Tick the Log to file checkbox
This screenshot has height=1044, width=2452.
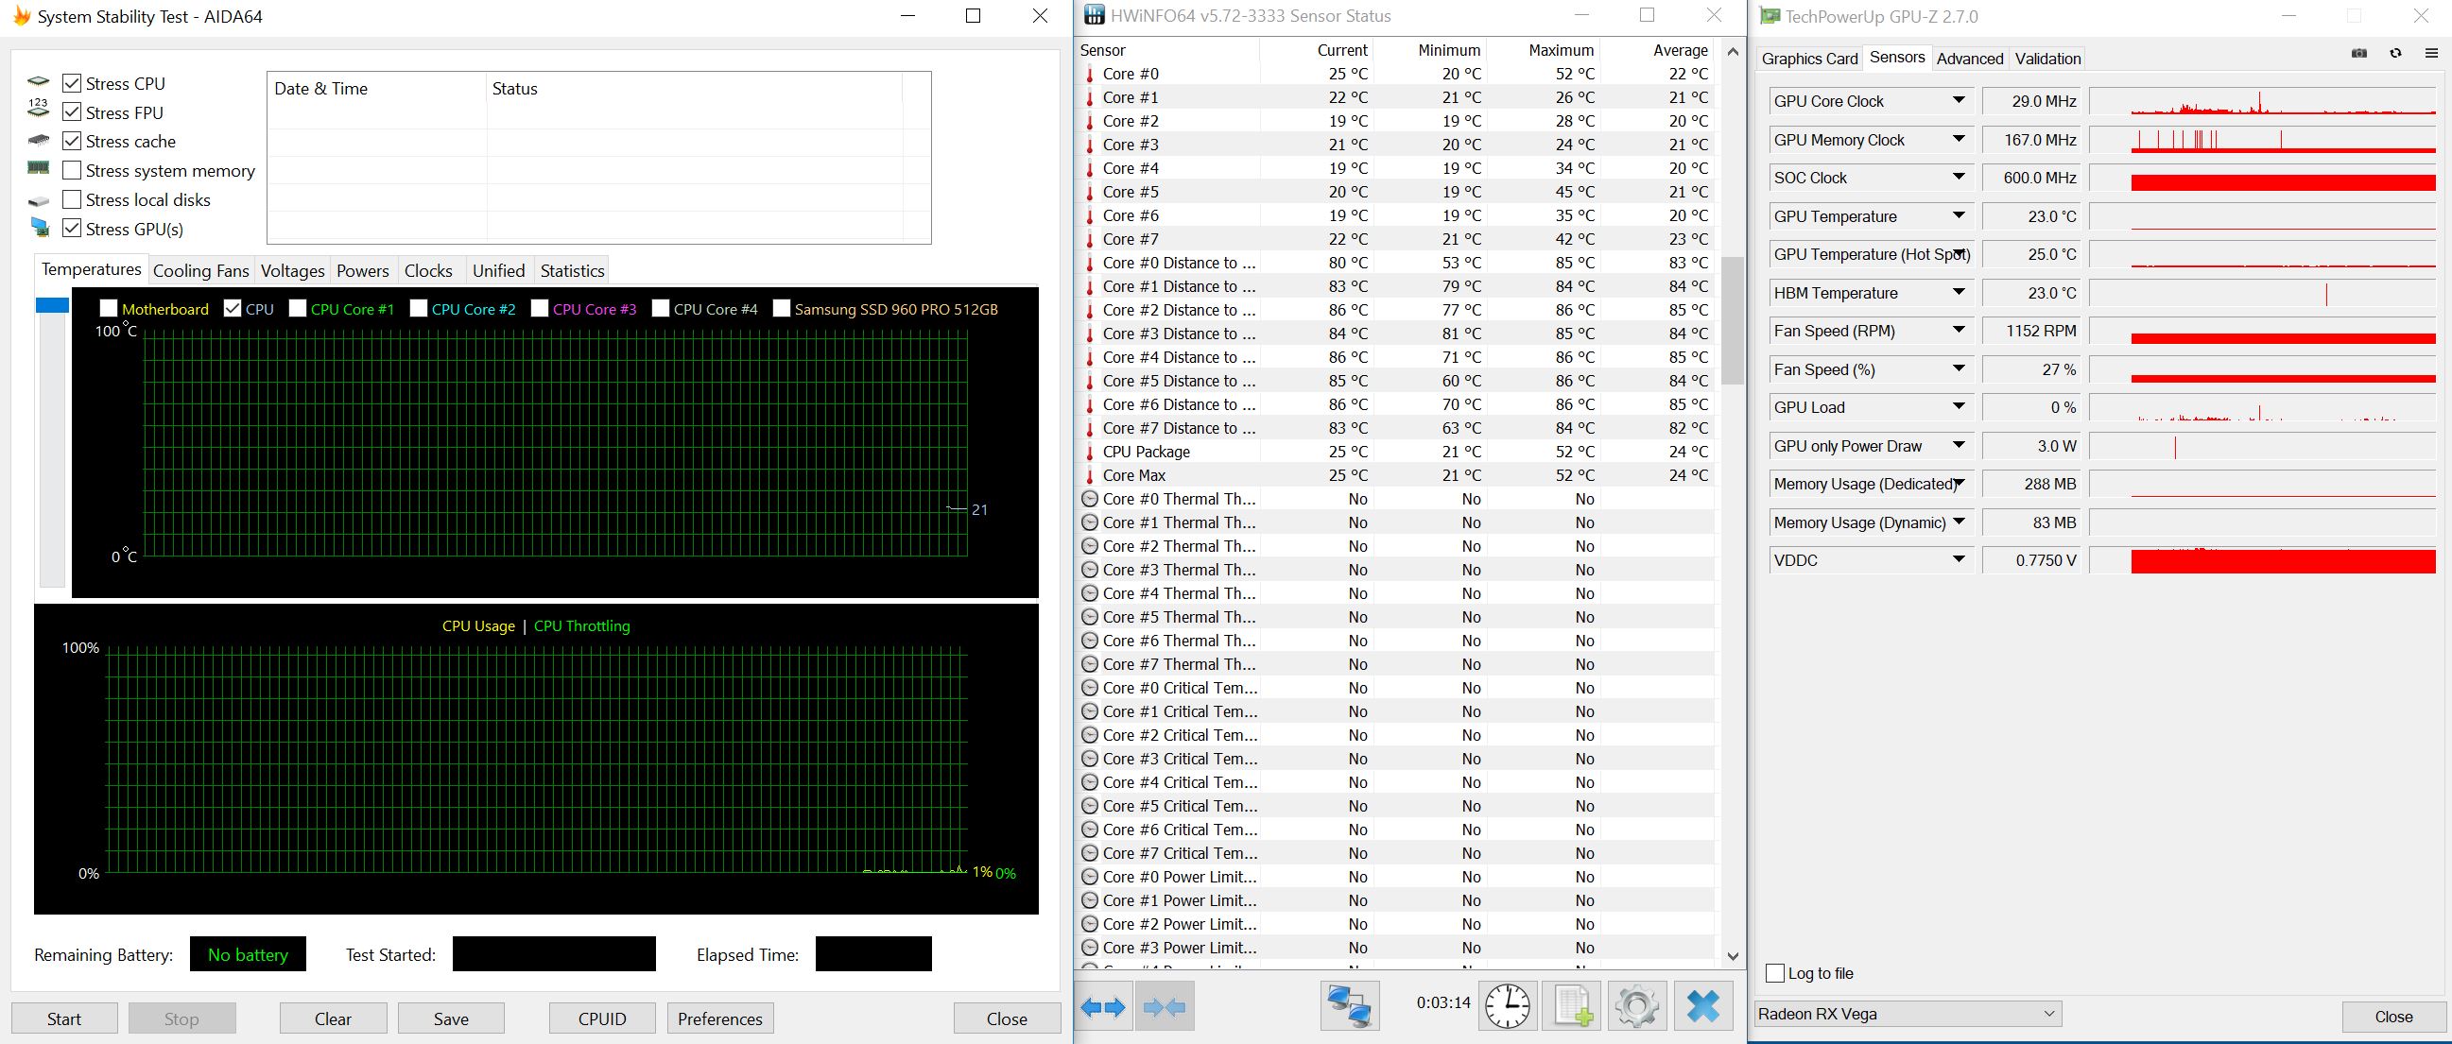point(1775,972)
